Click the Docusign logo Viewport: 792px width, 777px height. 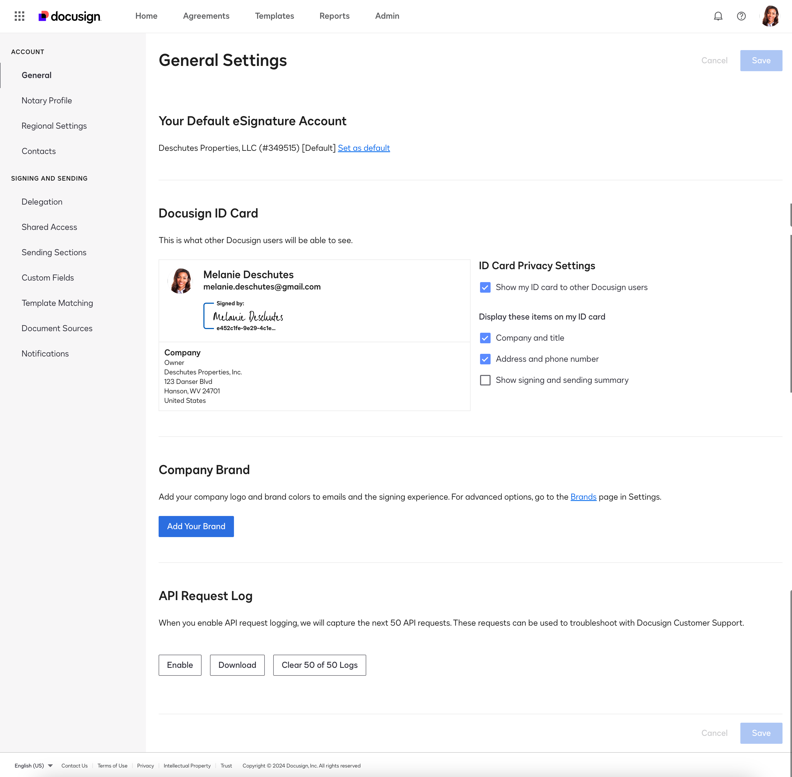(70, 16)
